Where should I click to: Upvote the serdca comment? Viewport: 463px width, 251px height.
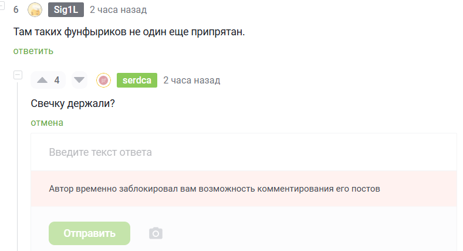point(42,80)
